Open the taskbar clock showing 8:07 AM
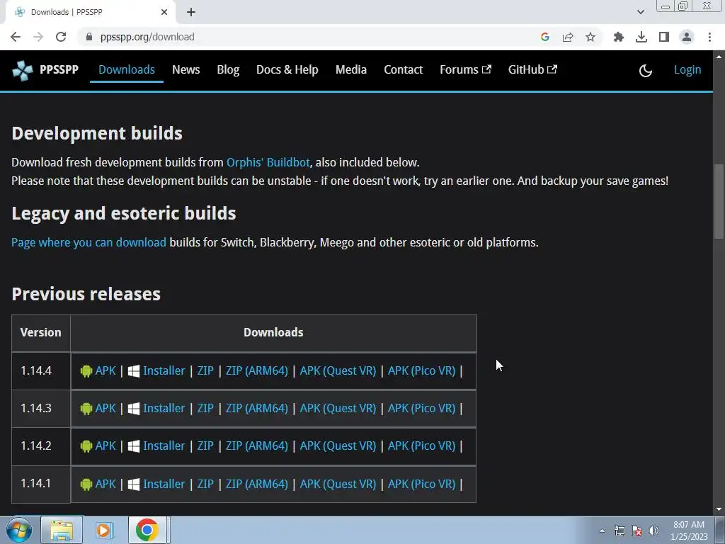725x544 pixels. pyautogui.click(x=689, y=531)
